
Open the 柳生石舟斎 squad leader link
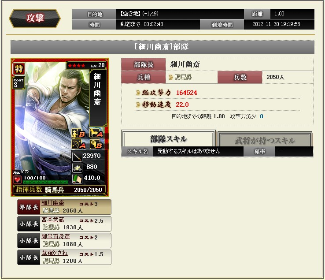coord(56,236)
